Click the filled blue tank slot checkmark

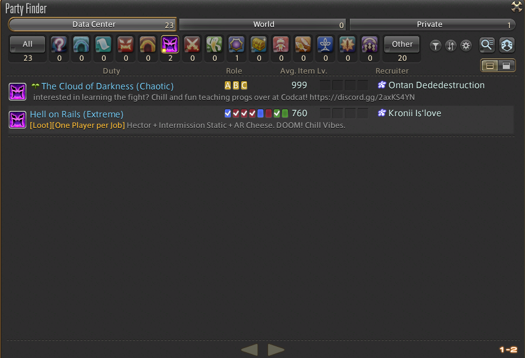pyautogui.click(x=228, y=113)
